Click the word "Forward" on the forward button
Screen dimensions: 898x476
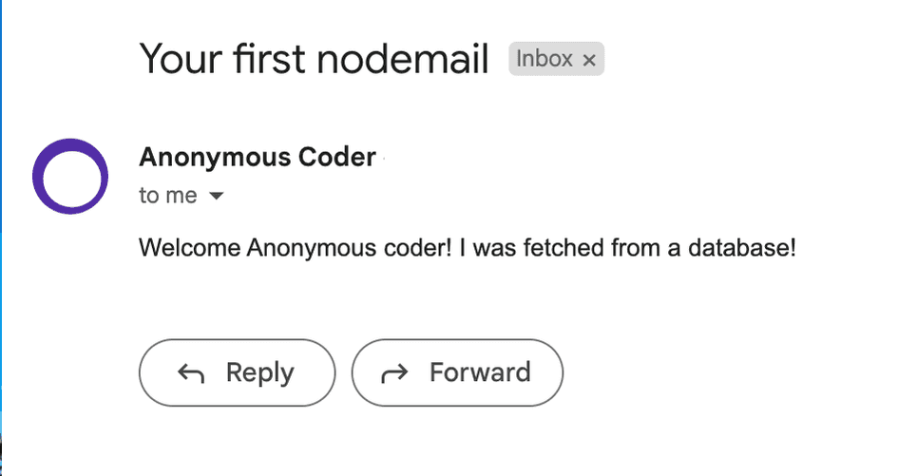tap(480, 372)
